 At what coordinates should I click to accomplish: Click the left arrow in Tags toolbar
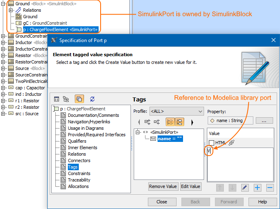[139, 122]
